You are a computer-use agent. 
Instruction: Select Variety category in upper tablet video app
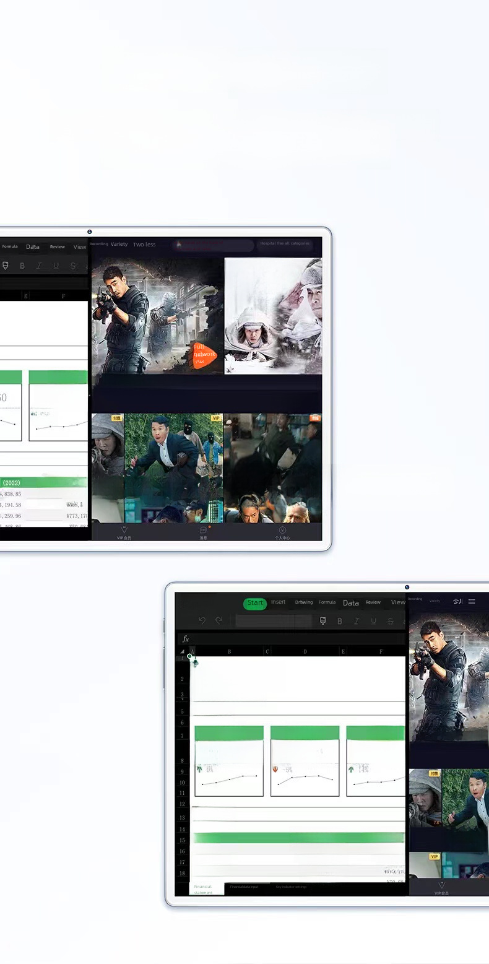(x=119, y=244)
